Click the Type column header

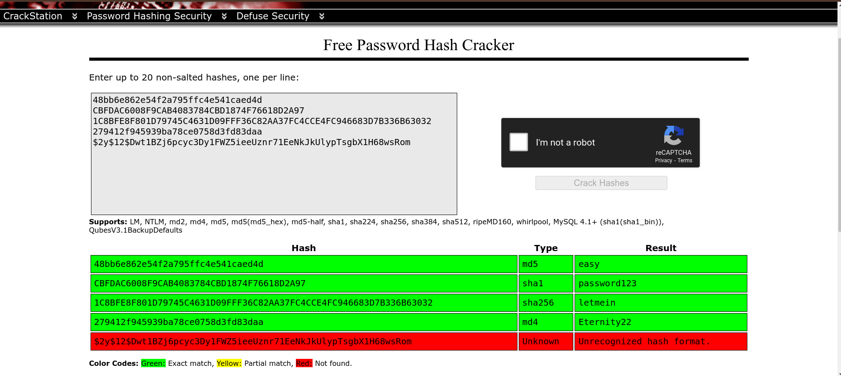pyautogui.click(x=546, y=248)
